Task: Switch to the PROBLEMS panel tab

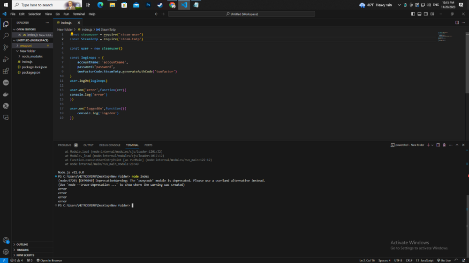Action: [x=65, y=145]
